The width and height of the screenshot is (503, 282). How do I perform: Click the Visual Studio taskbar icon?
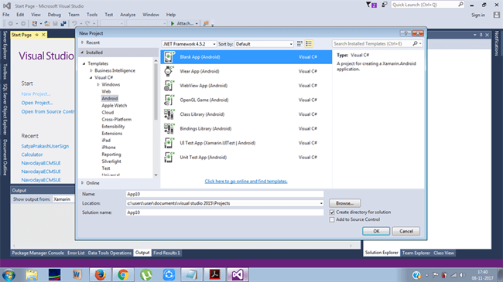pos(238,274)
